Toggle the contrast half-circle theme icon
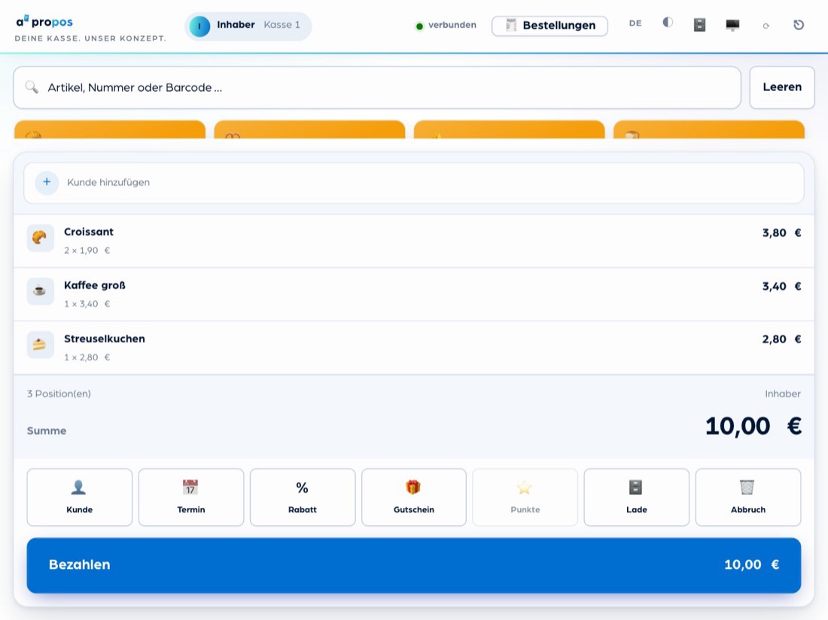Image resolution: width=828 pixels, height=620 pixels. (668, 23)
